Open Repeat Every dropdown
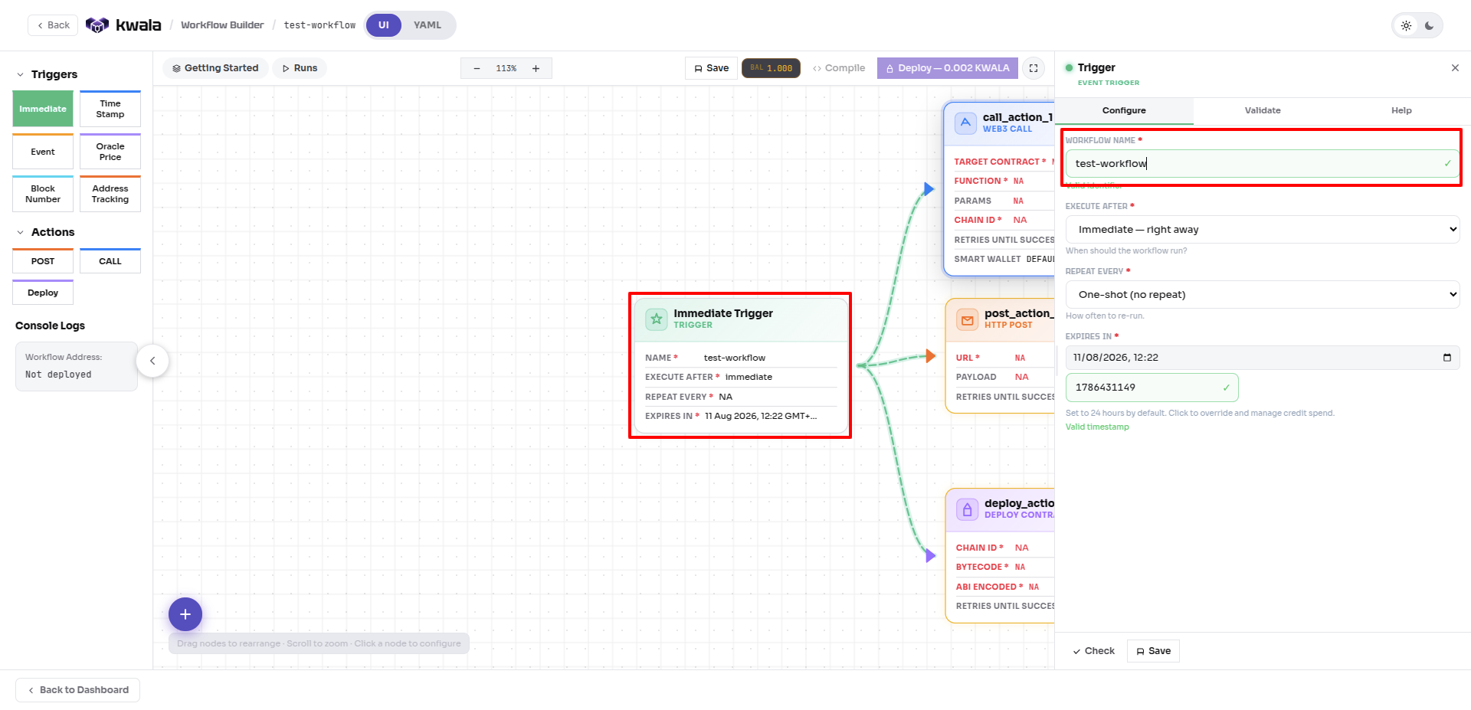Screen dimensions: 1471x710 click(1263, 294)
